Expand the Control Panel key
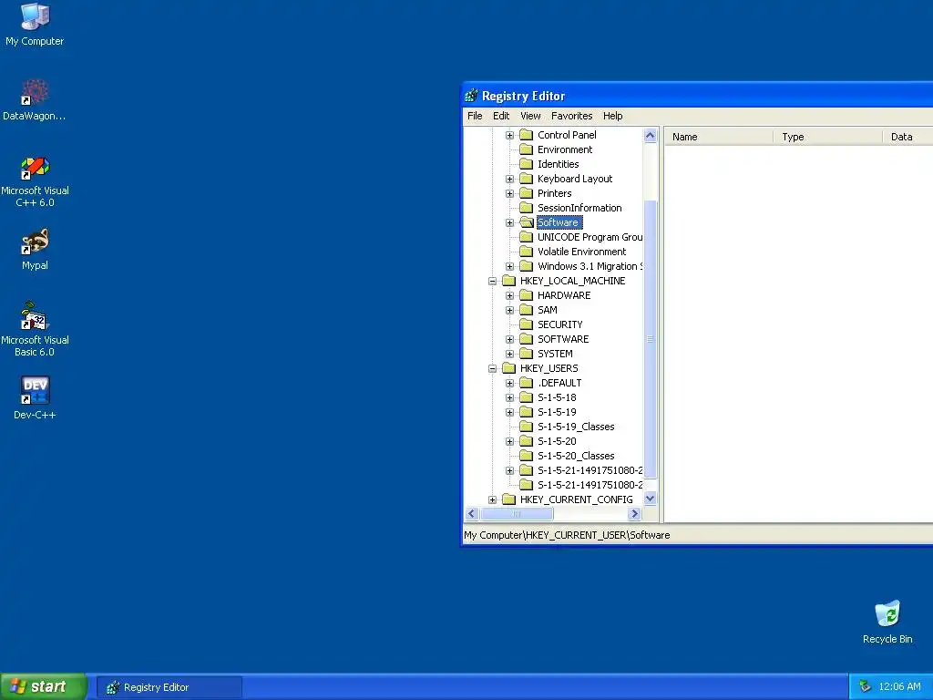Image resolution: width=933 pixels, height=700 pixels. 510,135
